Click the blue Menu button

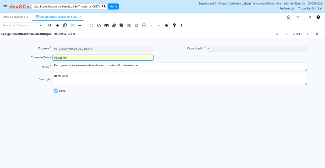point(113,6)
